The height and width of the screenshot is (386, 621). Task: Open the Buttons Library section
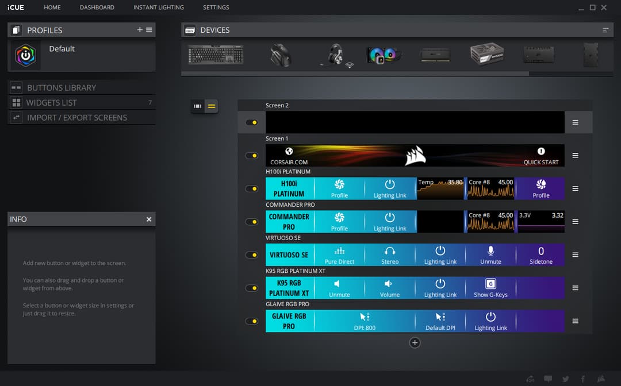[x=62, y=87]
